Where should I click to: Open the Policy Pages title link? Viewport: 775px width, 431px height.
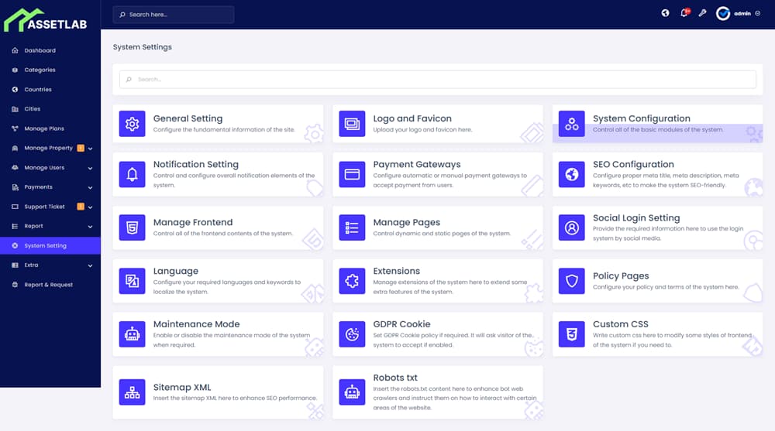pyautogui.click(x=621, y=276)
